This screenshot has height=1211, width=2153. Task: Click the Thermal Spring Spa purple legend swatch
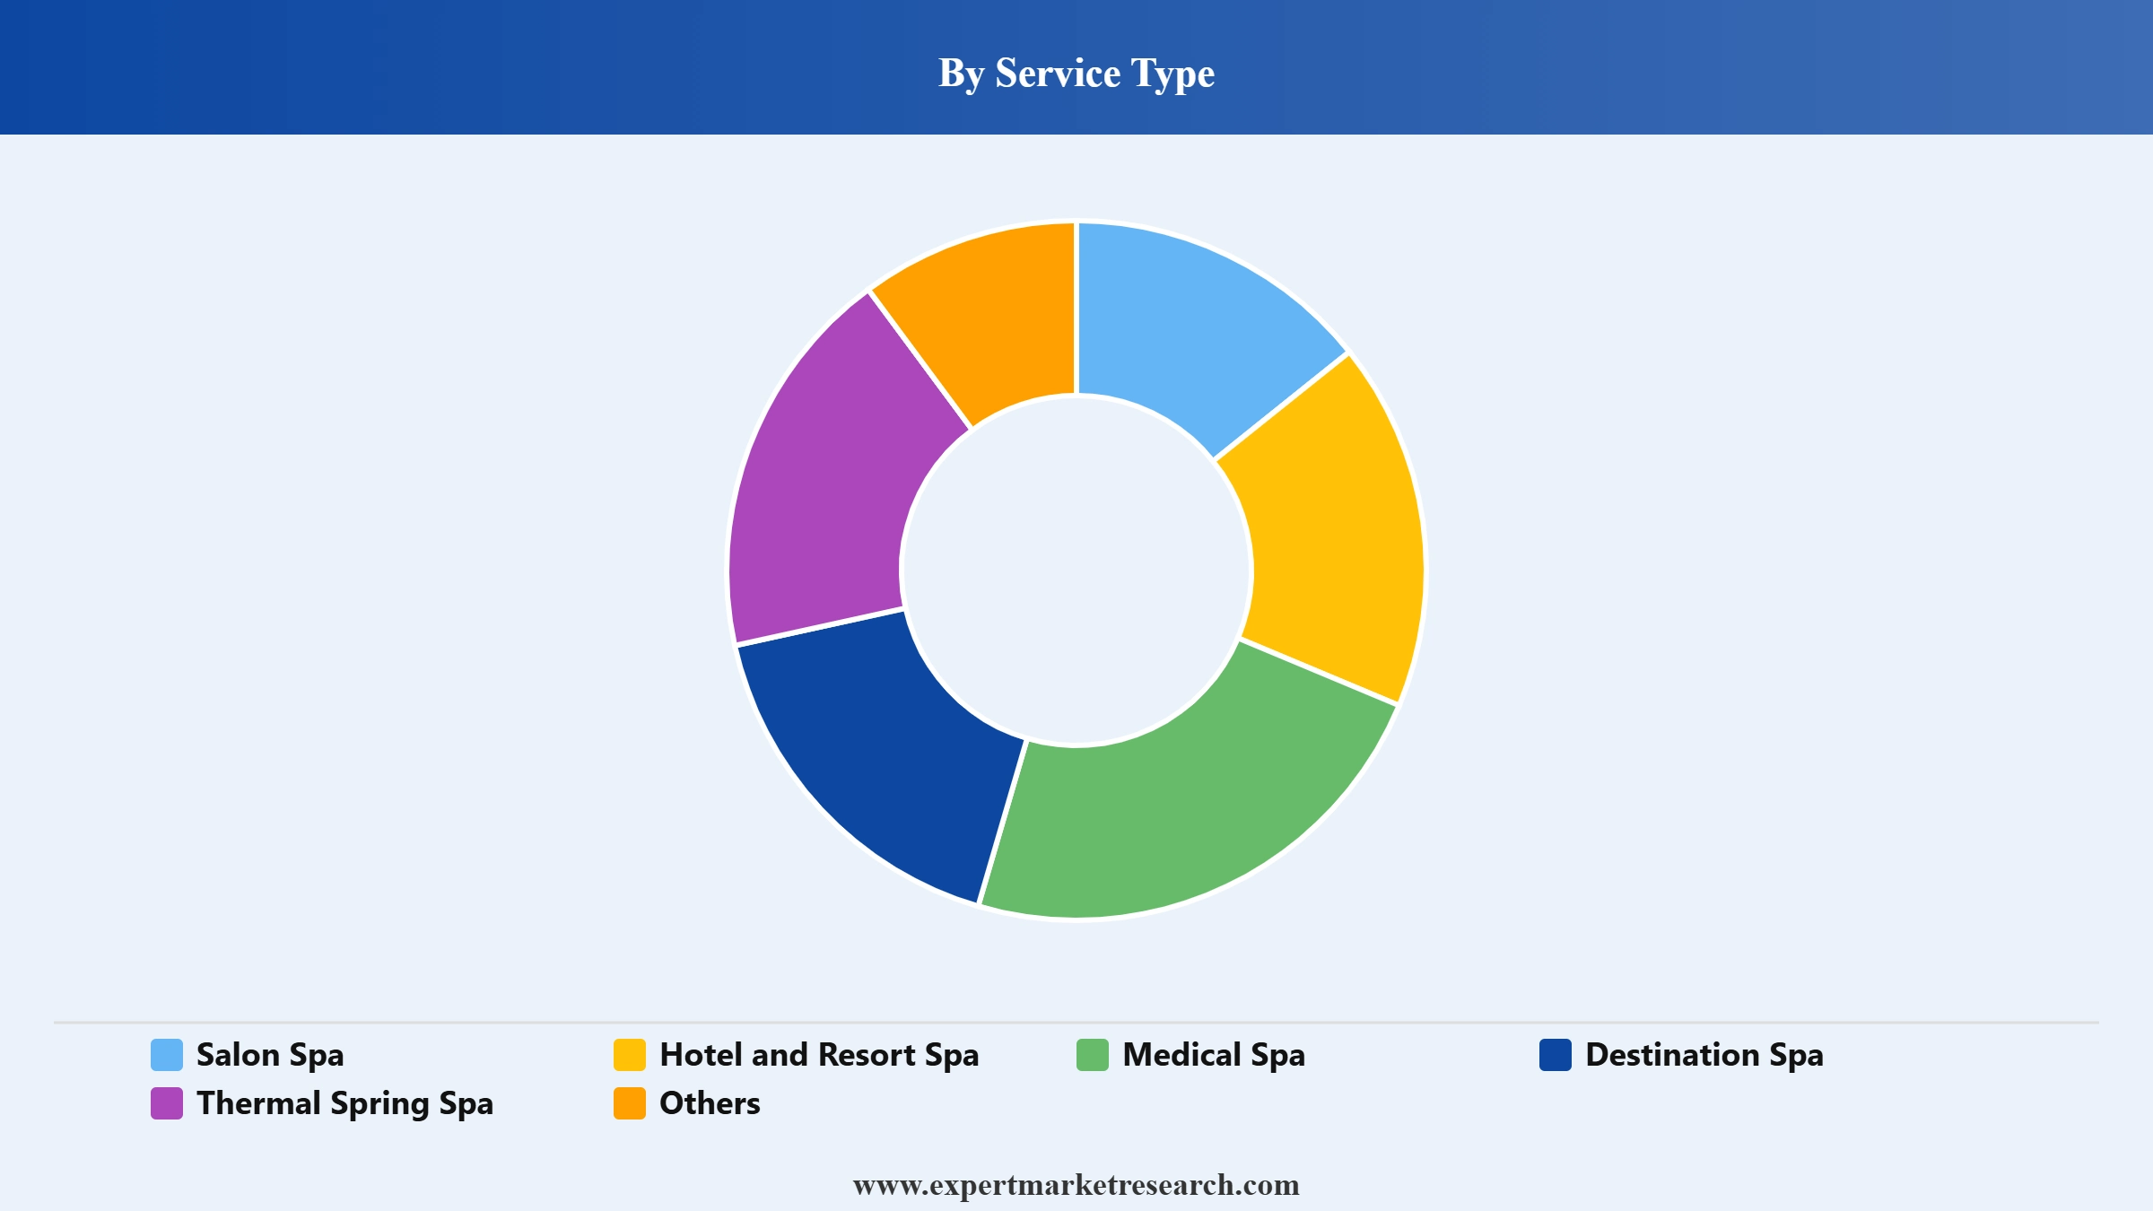pyautogui.click(x=167, y=1103)
